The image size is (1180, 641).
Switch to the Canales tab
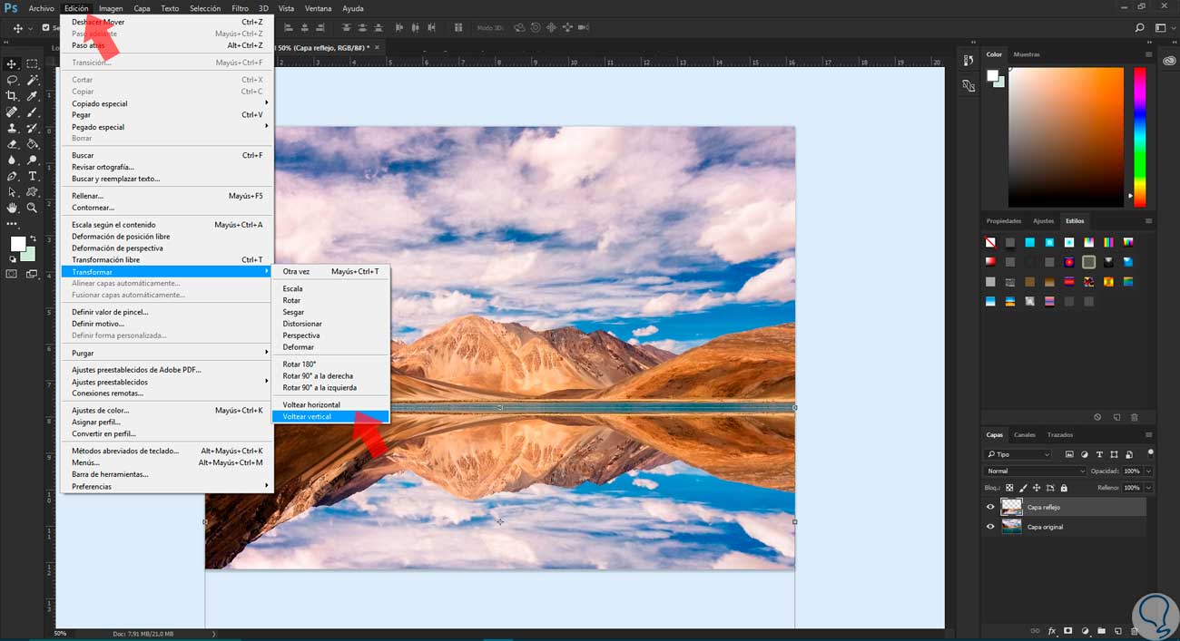tap(1024, 435)
